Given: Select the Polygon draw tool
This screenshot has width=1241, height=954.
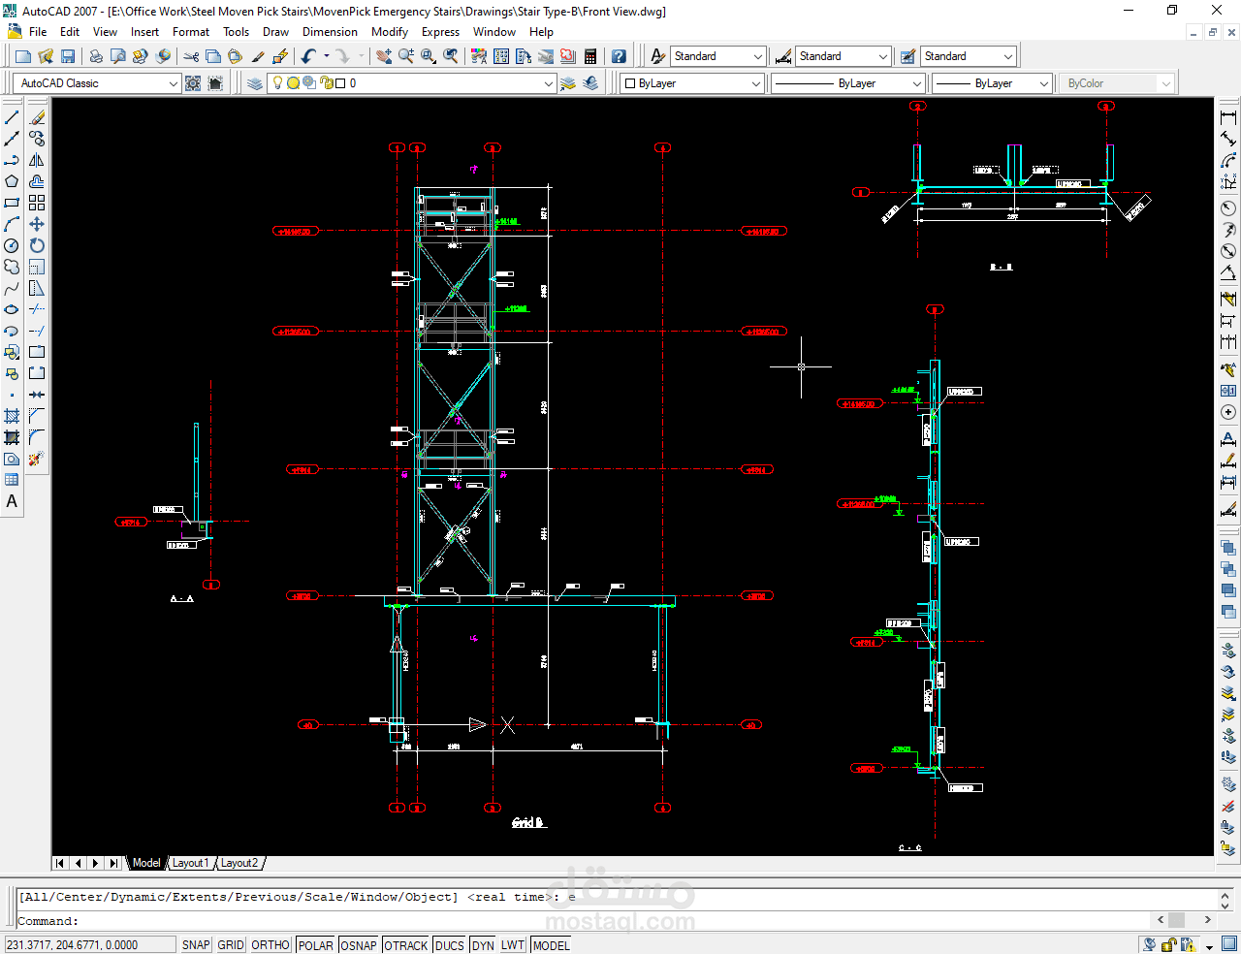Looking at the screenshot, I should pos(12,181).
